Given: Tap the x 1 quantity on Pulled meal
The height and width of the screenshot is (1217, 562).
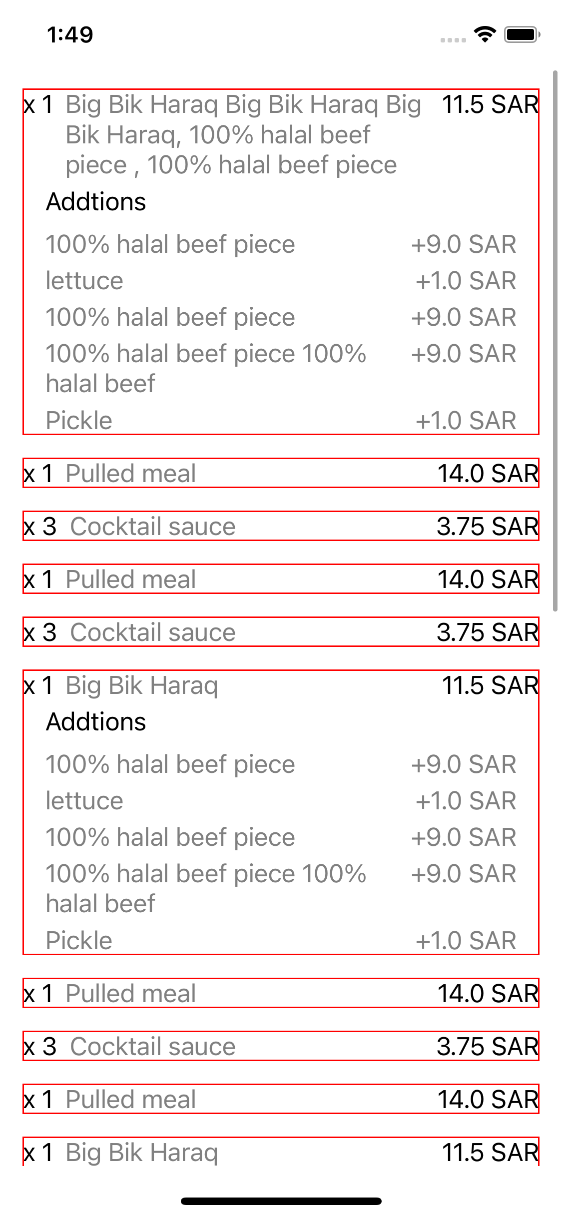Looking at the screenshot, I should 39,473.
